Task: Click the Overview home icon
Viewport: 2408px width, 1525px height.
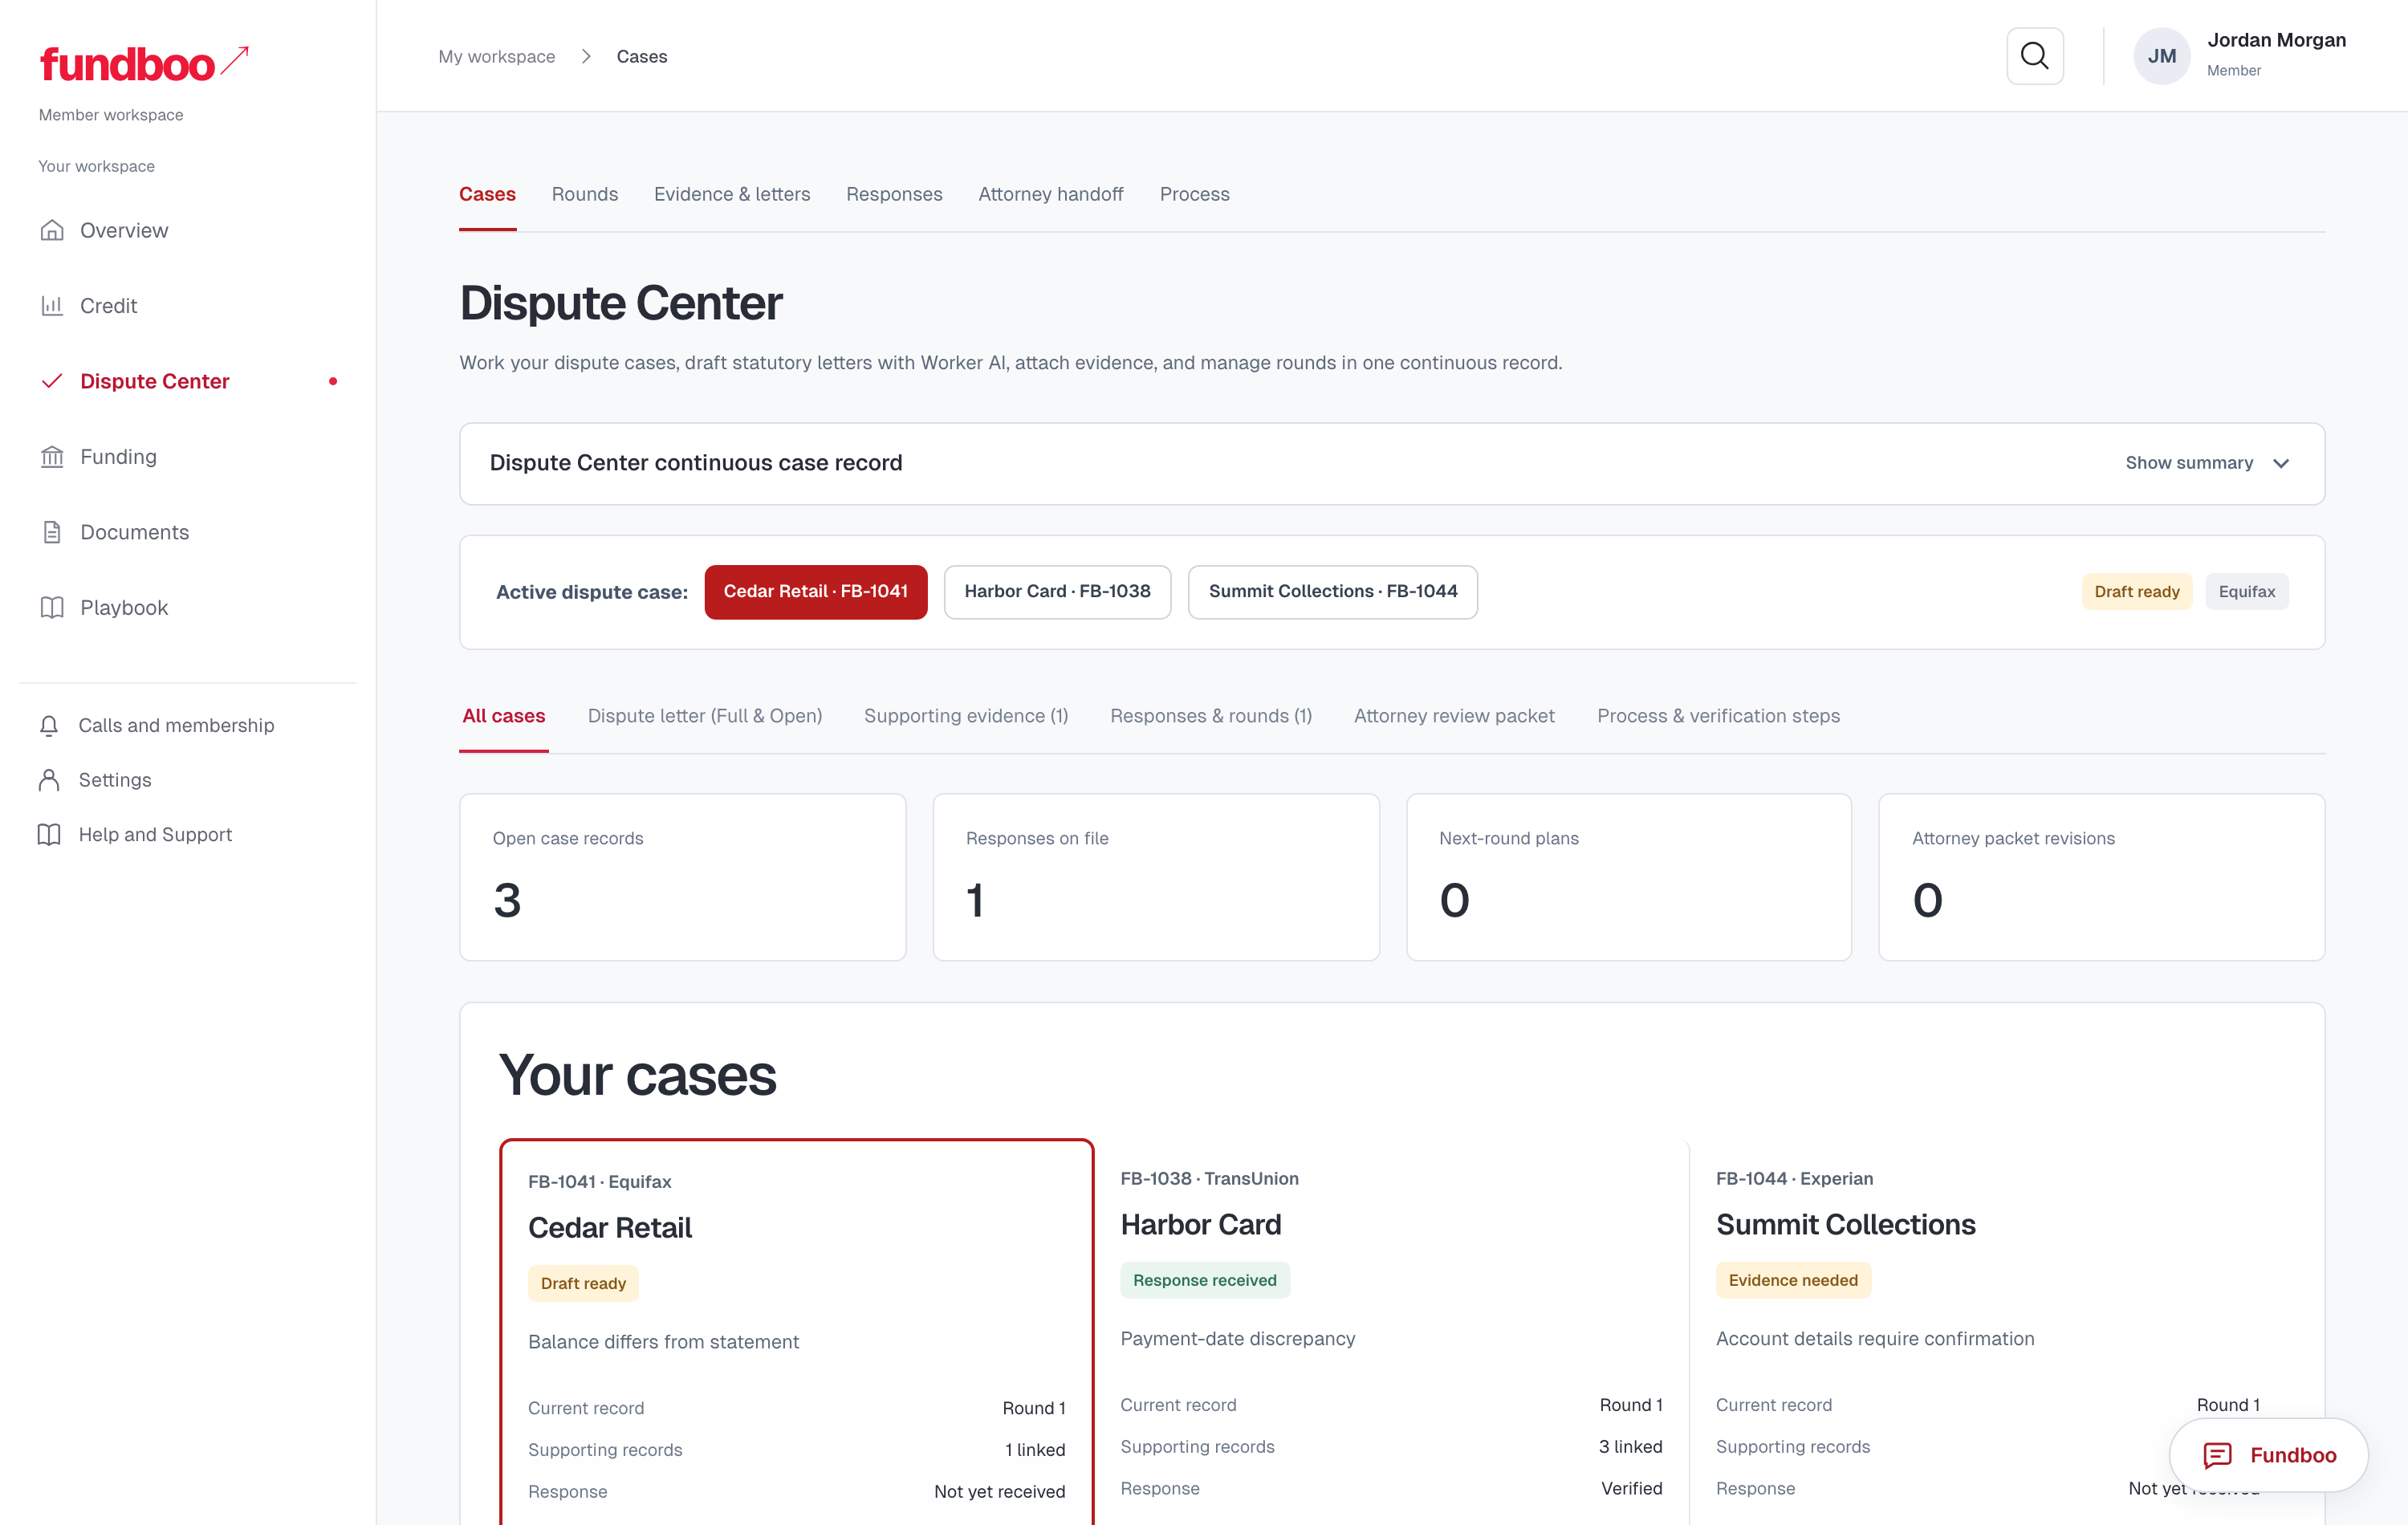Action: [52, 230]
